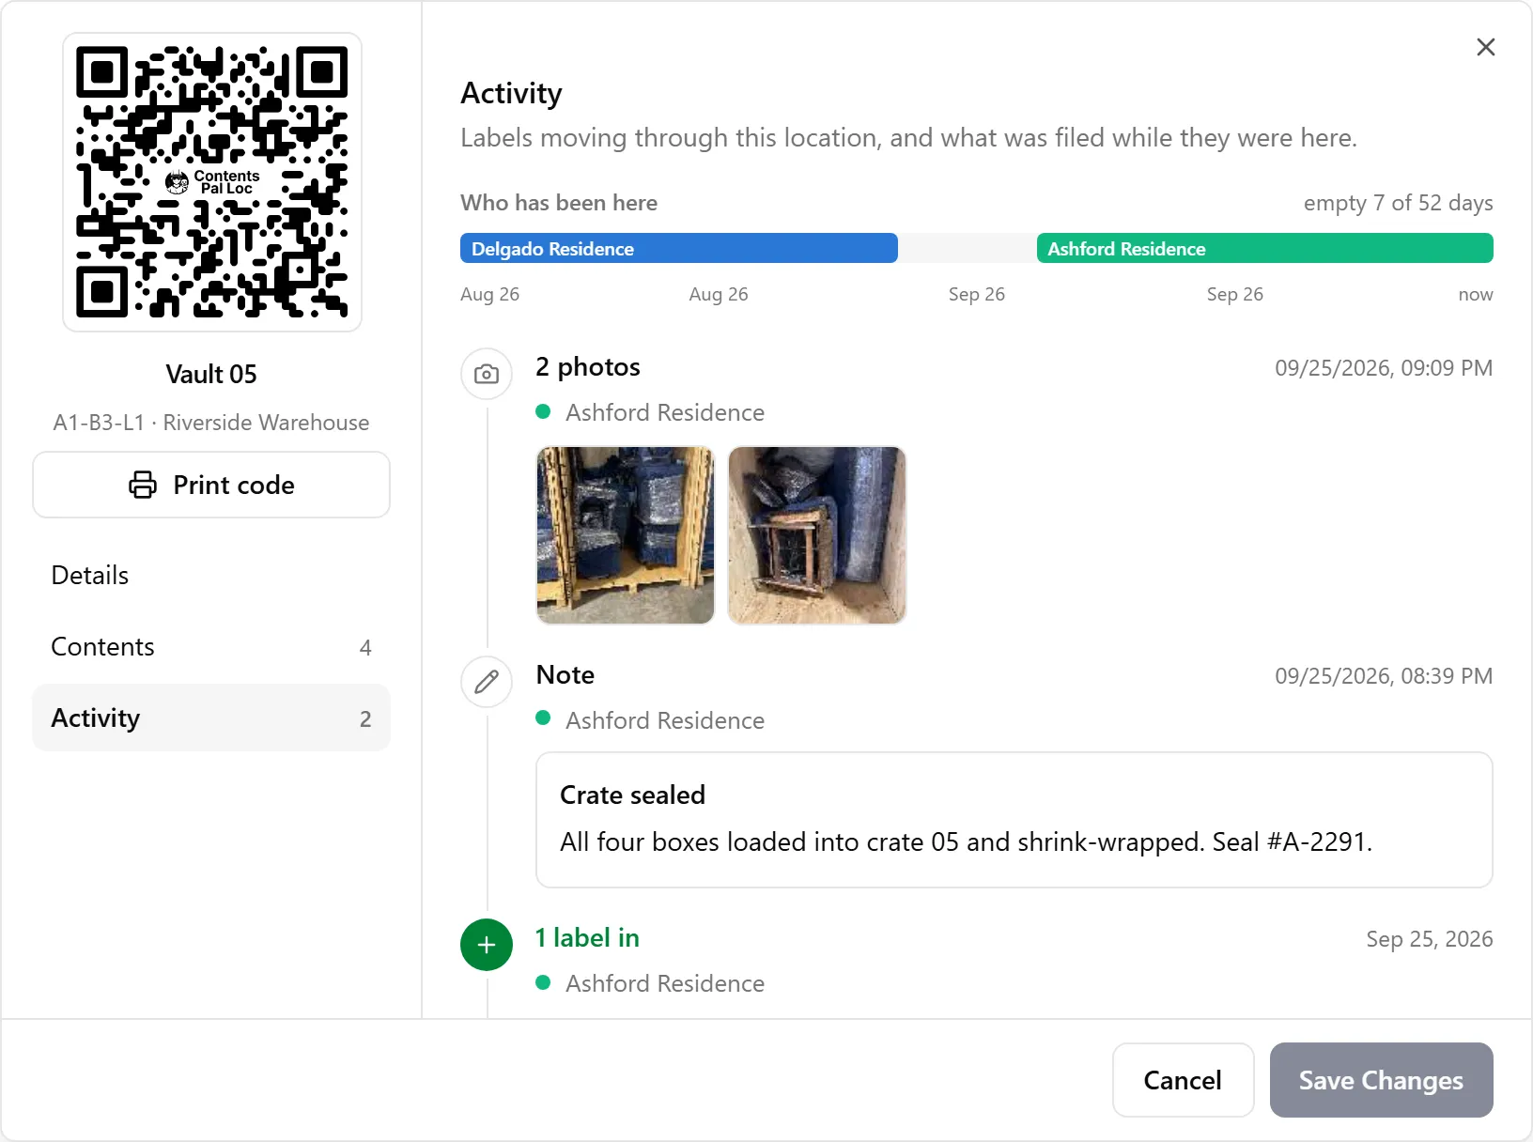Click the 09/25/2026, 08:39 PM timestamp
Screen dimensions: 1533x1142
click(1384, 676)
